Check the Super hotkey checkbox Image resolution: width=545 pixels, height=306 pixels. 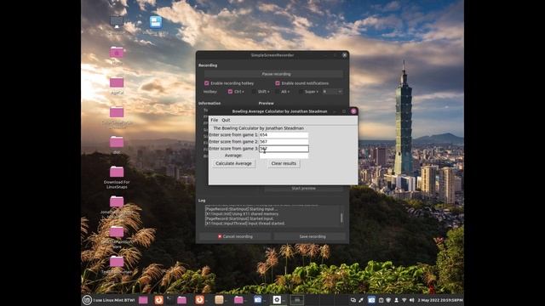[x=301, y=92]
